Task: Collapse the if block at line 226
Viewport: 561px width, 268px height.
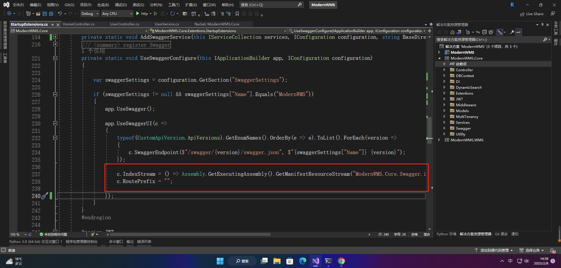Action: click(55, 94)
